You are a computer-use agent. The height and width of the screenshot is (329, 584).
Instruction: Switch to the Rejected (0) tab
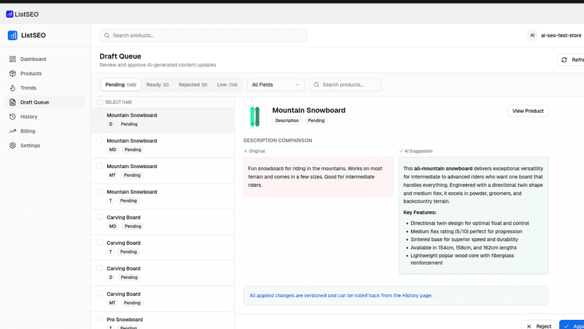pos(193,85)
